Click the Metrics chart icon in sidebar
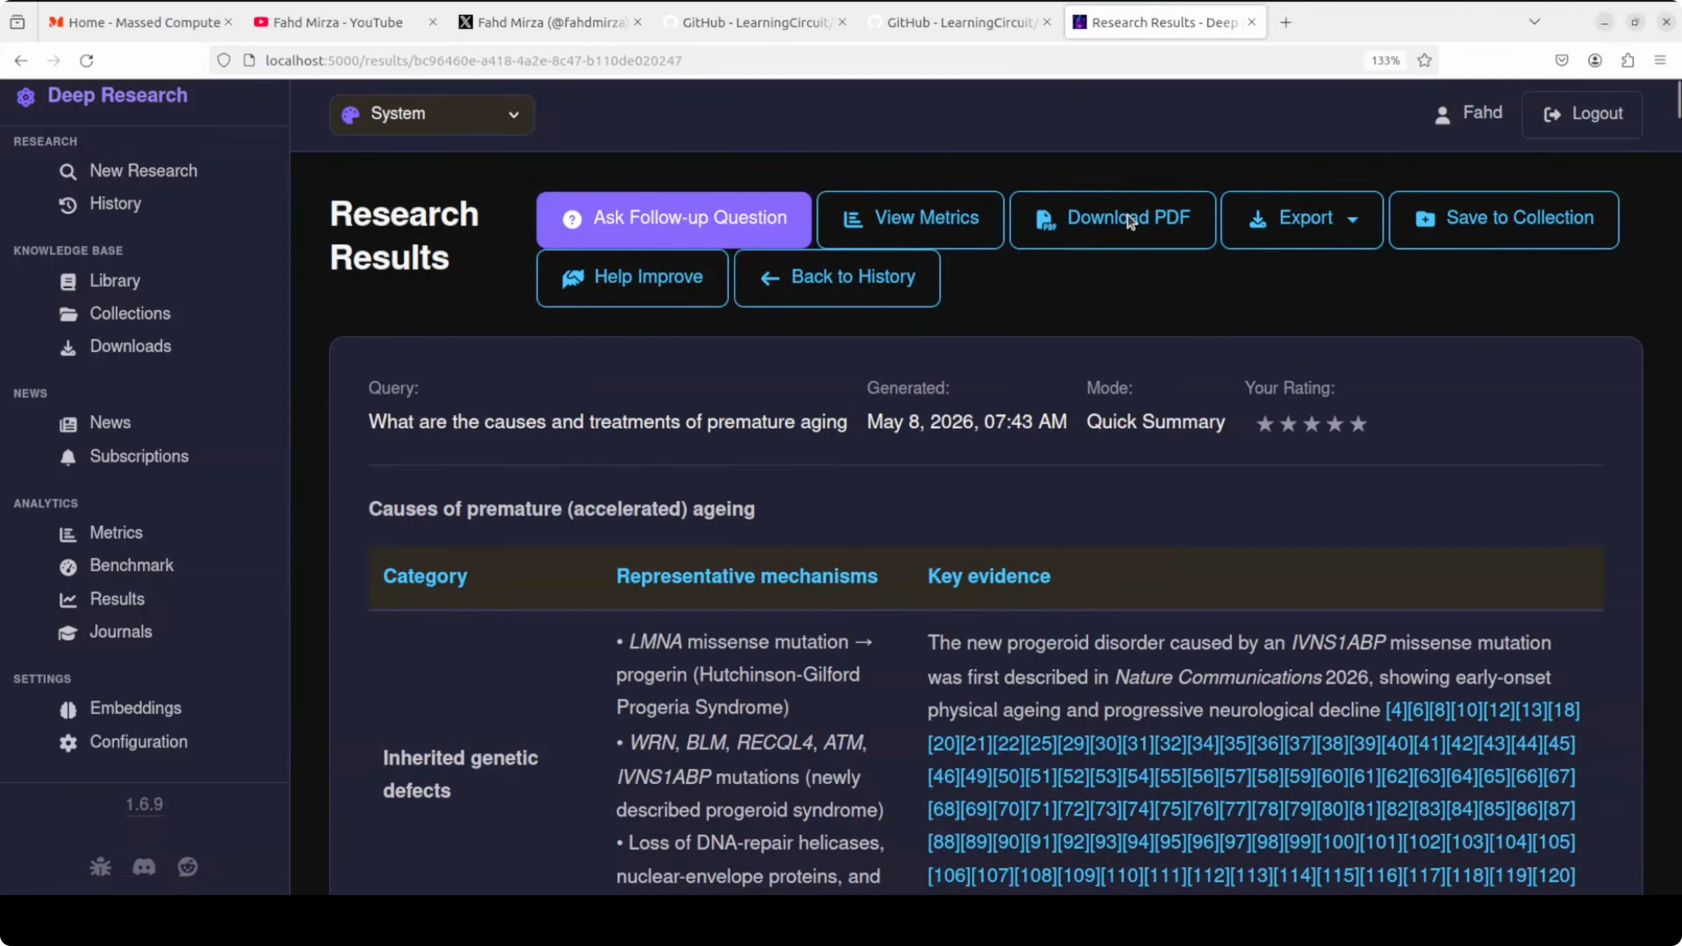 tap(68, 534)
